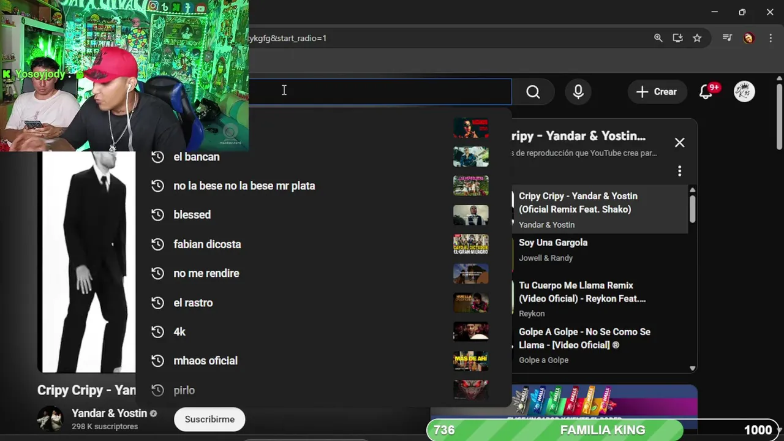This screenshot has width=784, height=441.
Task: Click the history icon beside 4k
Action: [157, 331]
